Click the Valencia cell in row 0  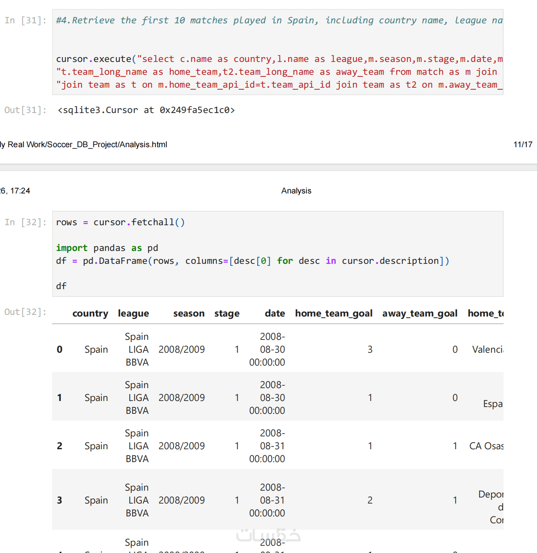[x=487, y=349]
